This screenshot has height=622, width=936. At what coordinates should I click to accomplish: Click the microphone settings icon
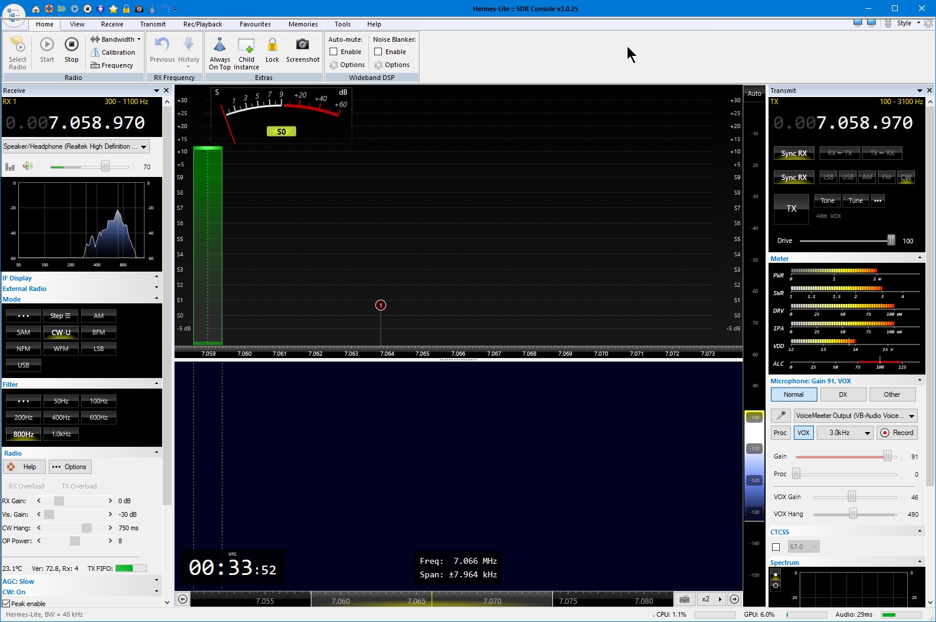click(780, 416)
